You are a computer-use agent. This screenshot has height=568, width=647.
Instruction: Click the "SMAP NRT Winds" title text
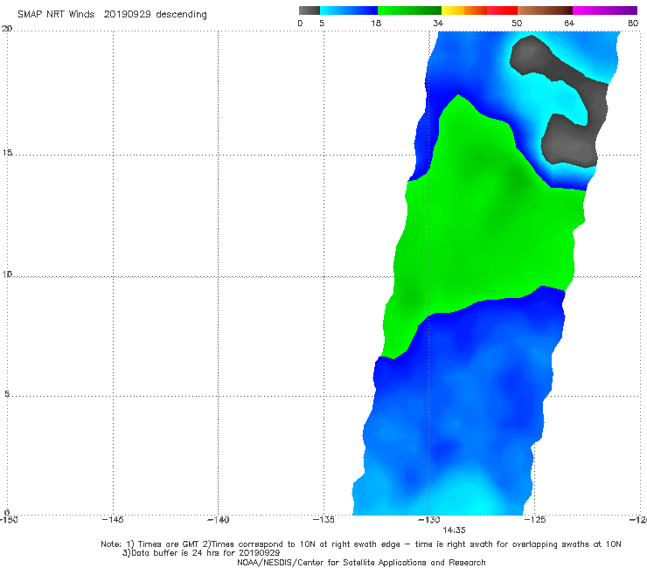[x=56, y=15]
